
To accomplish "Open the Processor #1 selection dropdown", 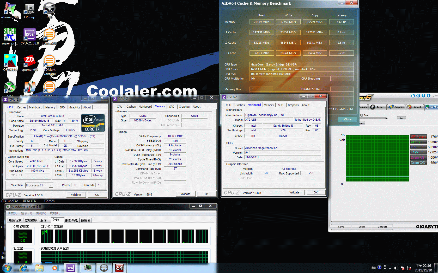I will click(39, 185).
